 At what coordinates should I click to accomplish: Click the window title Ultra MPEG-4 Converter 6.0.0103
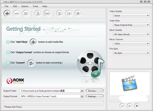(x=23, y=2)
